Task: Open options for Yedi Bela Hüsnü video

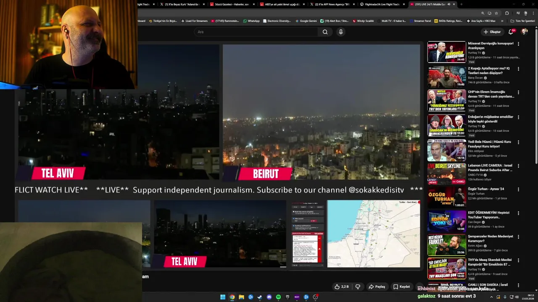Action: [518, 143]
